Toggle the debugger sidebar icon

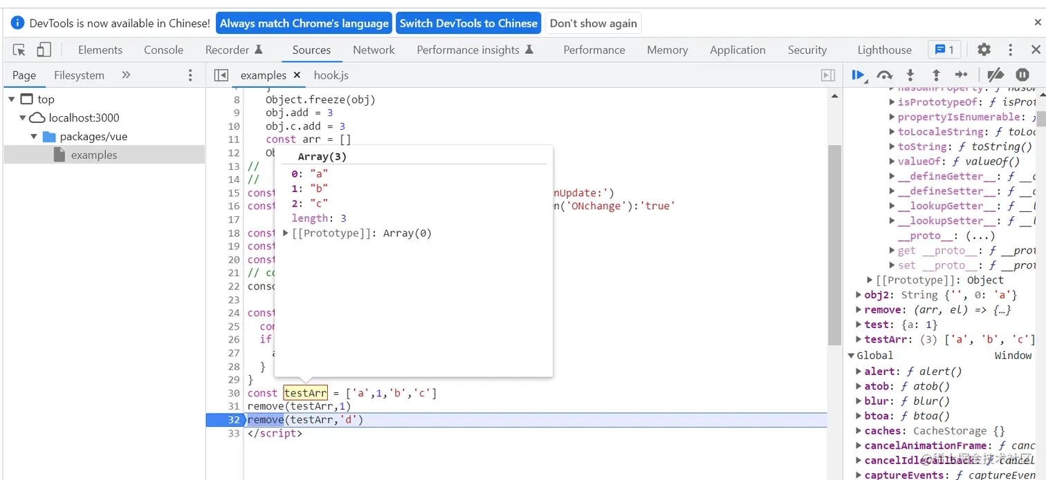[827, 75]
